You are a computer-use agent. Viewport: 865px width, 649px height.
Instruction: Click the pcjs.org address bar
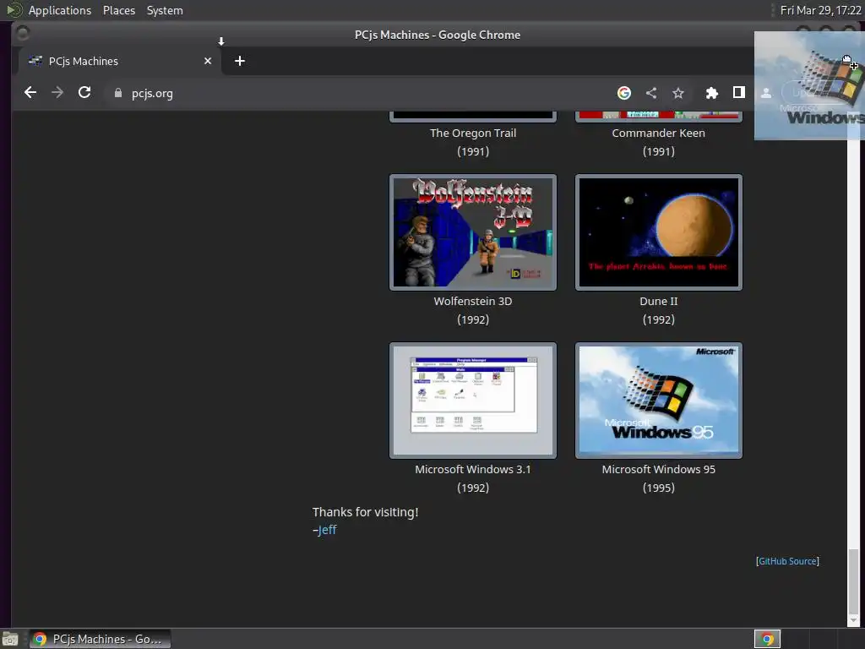358,93
